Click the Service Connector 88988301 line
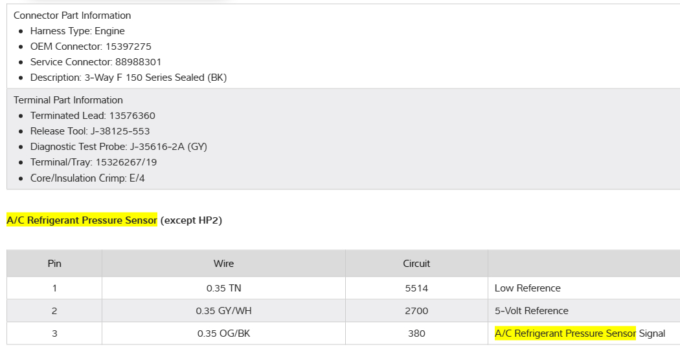This screenshot has width=680, height=349. pyautogui.click(x=96, y=62)
